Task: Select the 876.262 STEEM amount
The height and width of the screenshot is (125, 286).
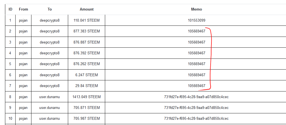Action: click(87, 64)
